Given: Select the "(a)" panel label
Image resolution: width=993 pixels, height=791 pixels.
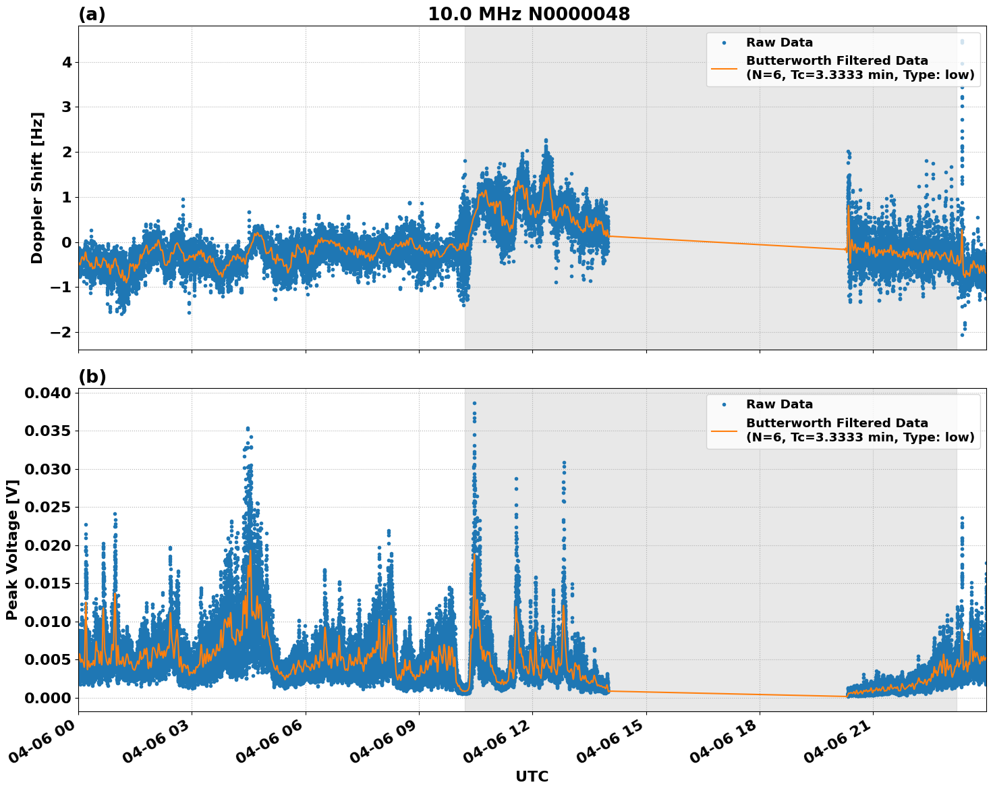Looking at the screenshot, I should (x=92, y=14).
